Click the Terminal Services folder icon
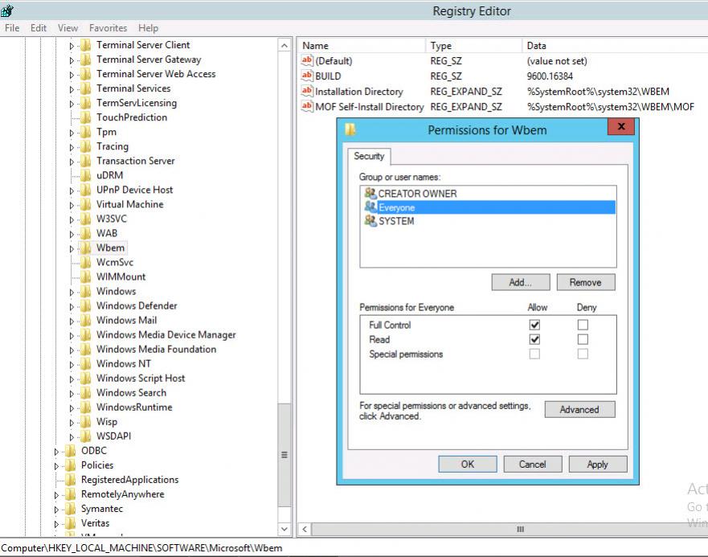The width and height of the screenshot is (708, 557). pos(86,88)
